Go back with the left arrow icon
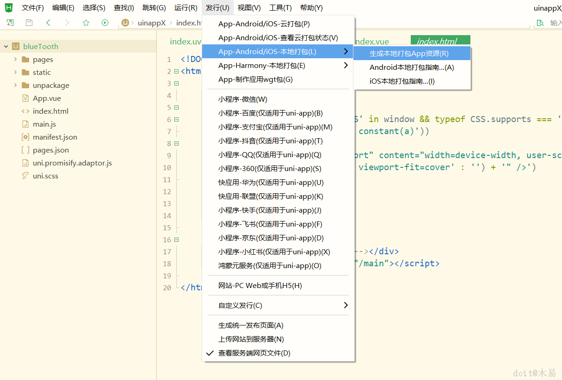This screenshot has height=380, width=562. (x=48, y=23)
